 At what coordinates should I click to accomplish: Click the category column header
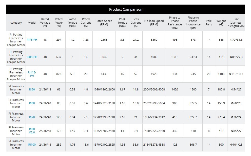pos(16,23)
